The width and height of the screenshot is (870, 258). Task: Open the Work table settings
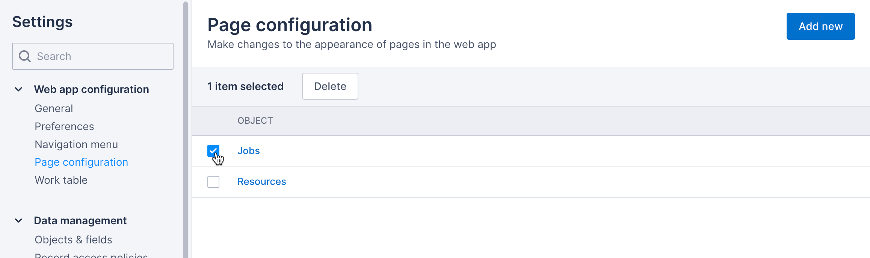click(61, 180)
